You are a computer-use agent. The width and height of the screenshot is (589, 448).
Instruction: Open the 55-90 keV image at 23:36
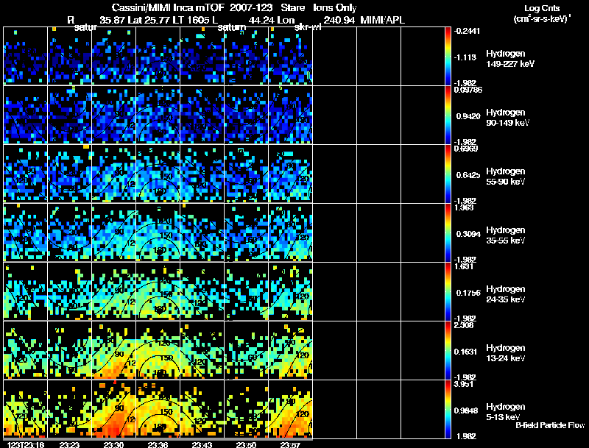[158, 174]
